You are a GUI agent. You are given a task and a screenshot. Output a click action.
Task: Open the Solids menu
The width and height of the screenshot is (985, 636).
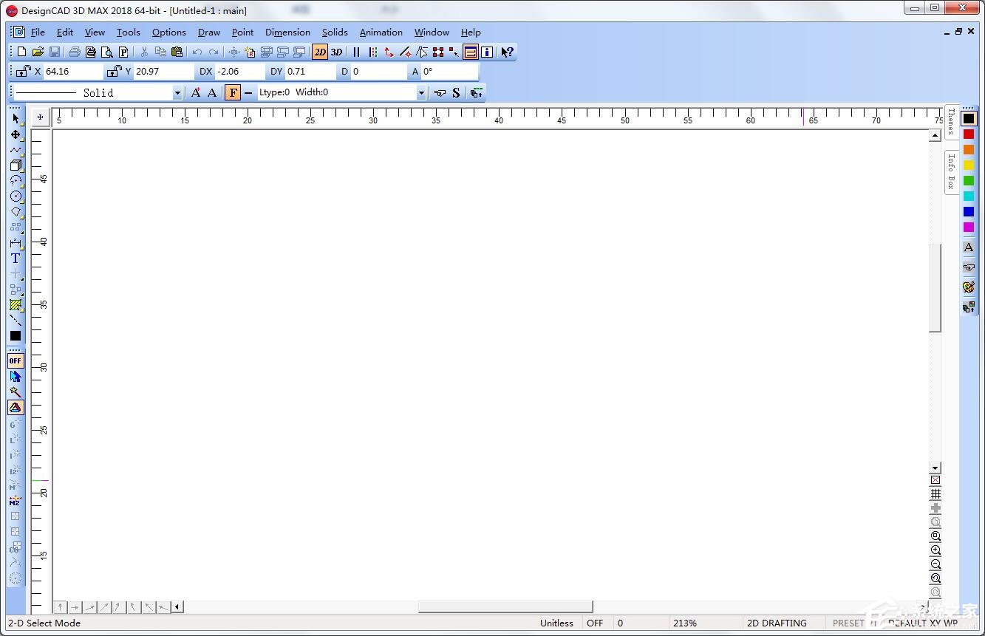click(335, 33)
